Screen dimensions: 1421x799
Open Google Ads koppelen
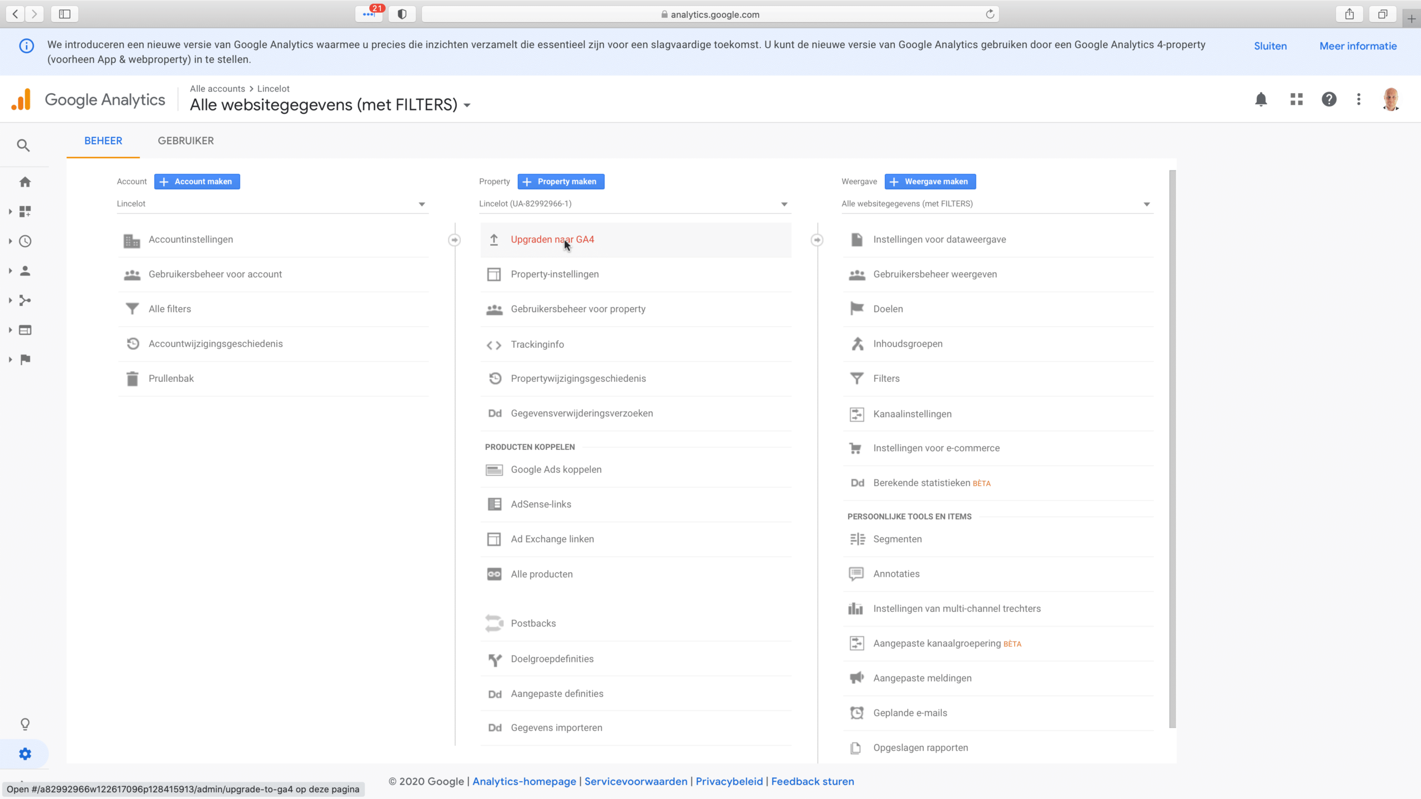tap(636, 469)
